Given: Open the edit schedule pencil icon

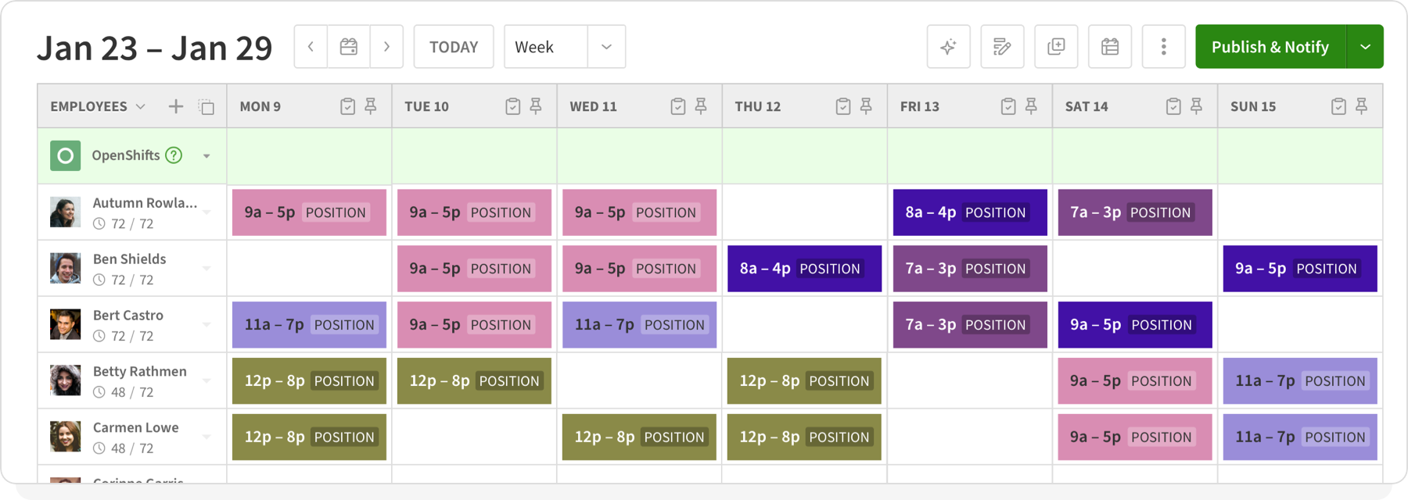Looking at the screenshot, I should 1002,47.
